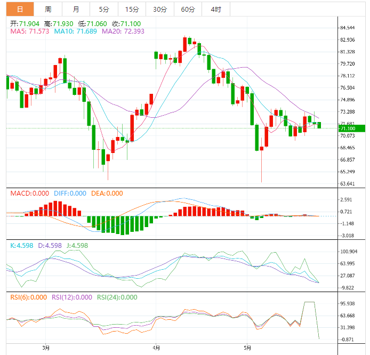This screenshot has width=370, height=355.
Task: Click the 95.938 RSI axis label
Action: pos(348,304)
